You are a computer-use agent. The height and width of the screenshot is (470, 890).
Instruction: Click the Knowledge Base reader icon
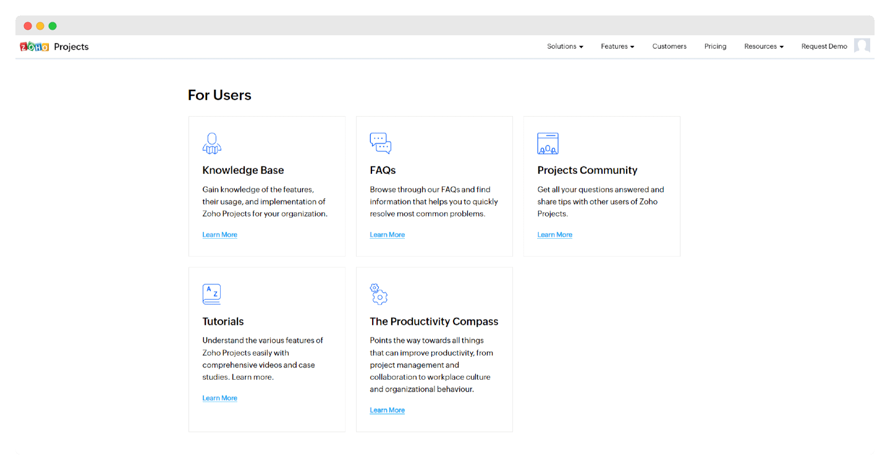212,143
